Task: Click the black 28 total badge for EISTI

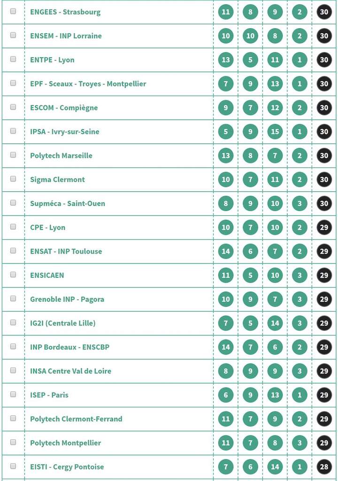Action: click(324, 467)
